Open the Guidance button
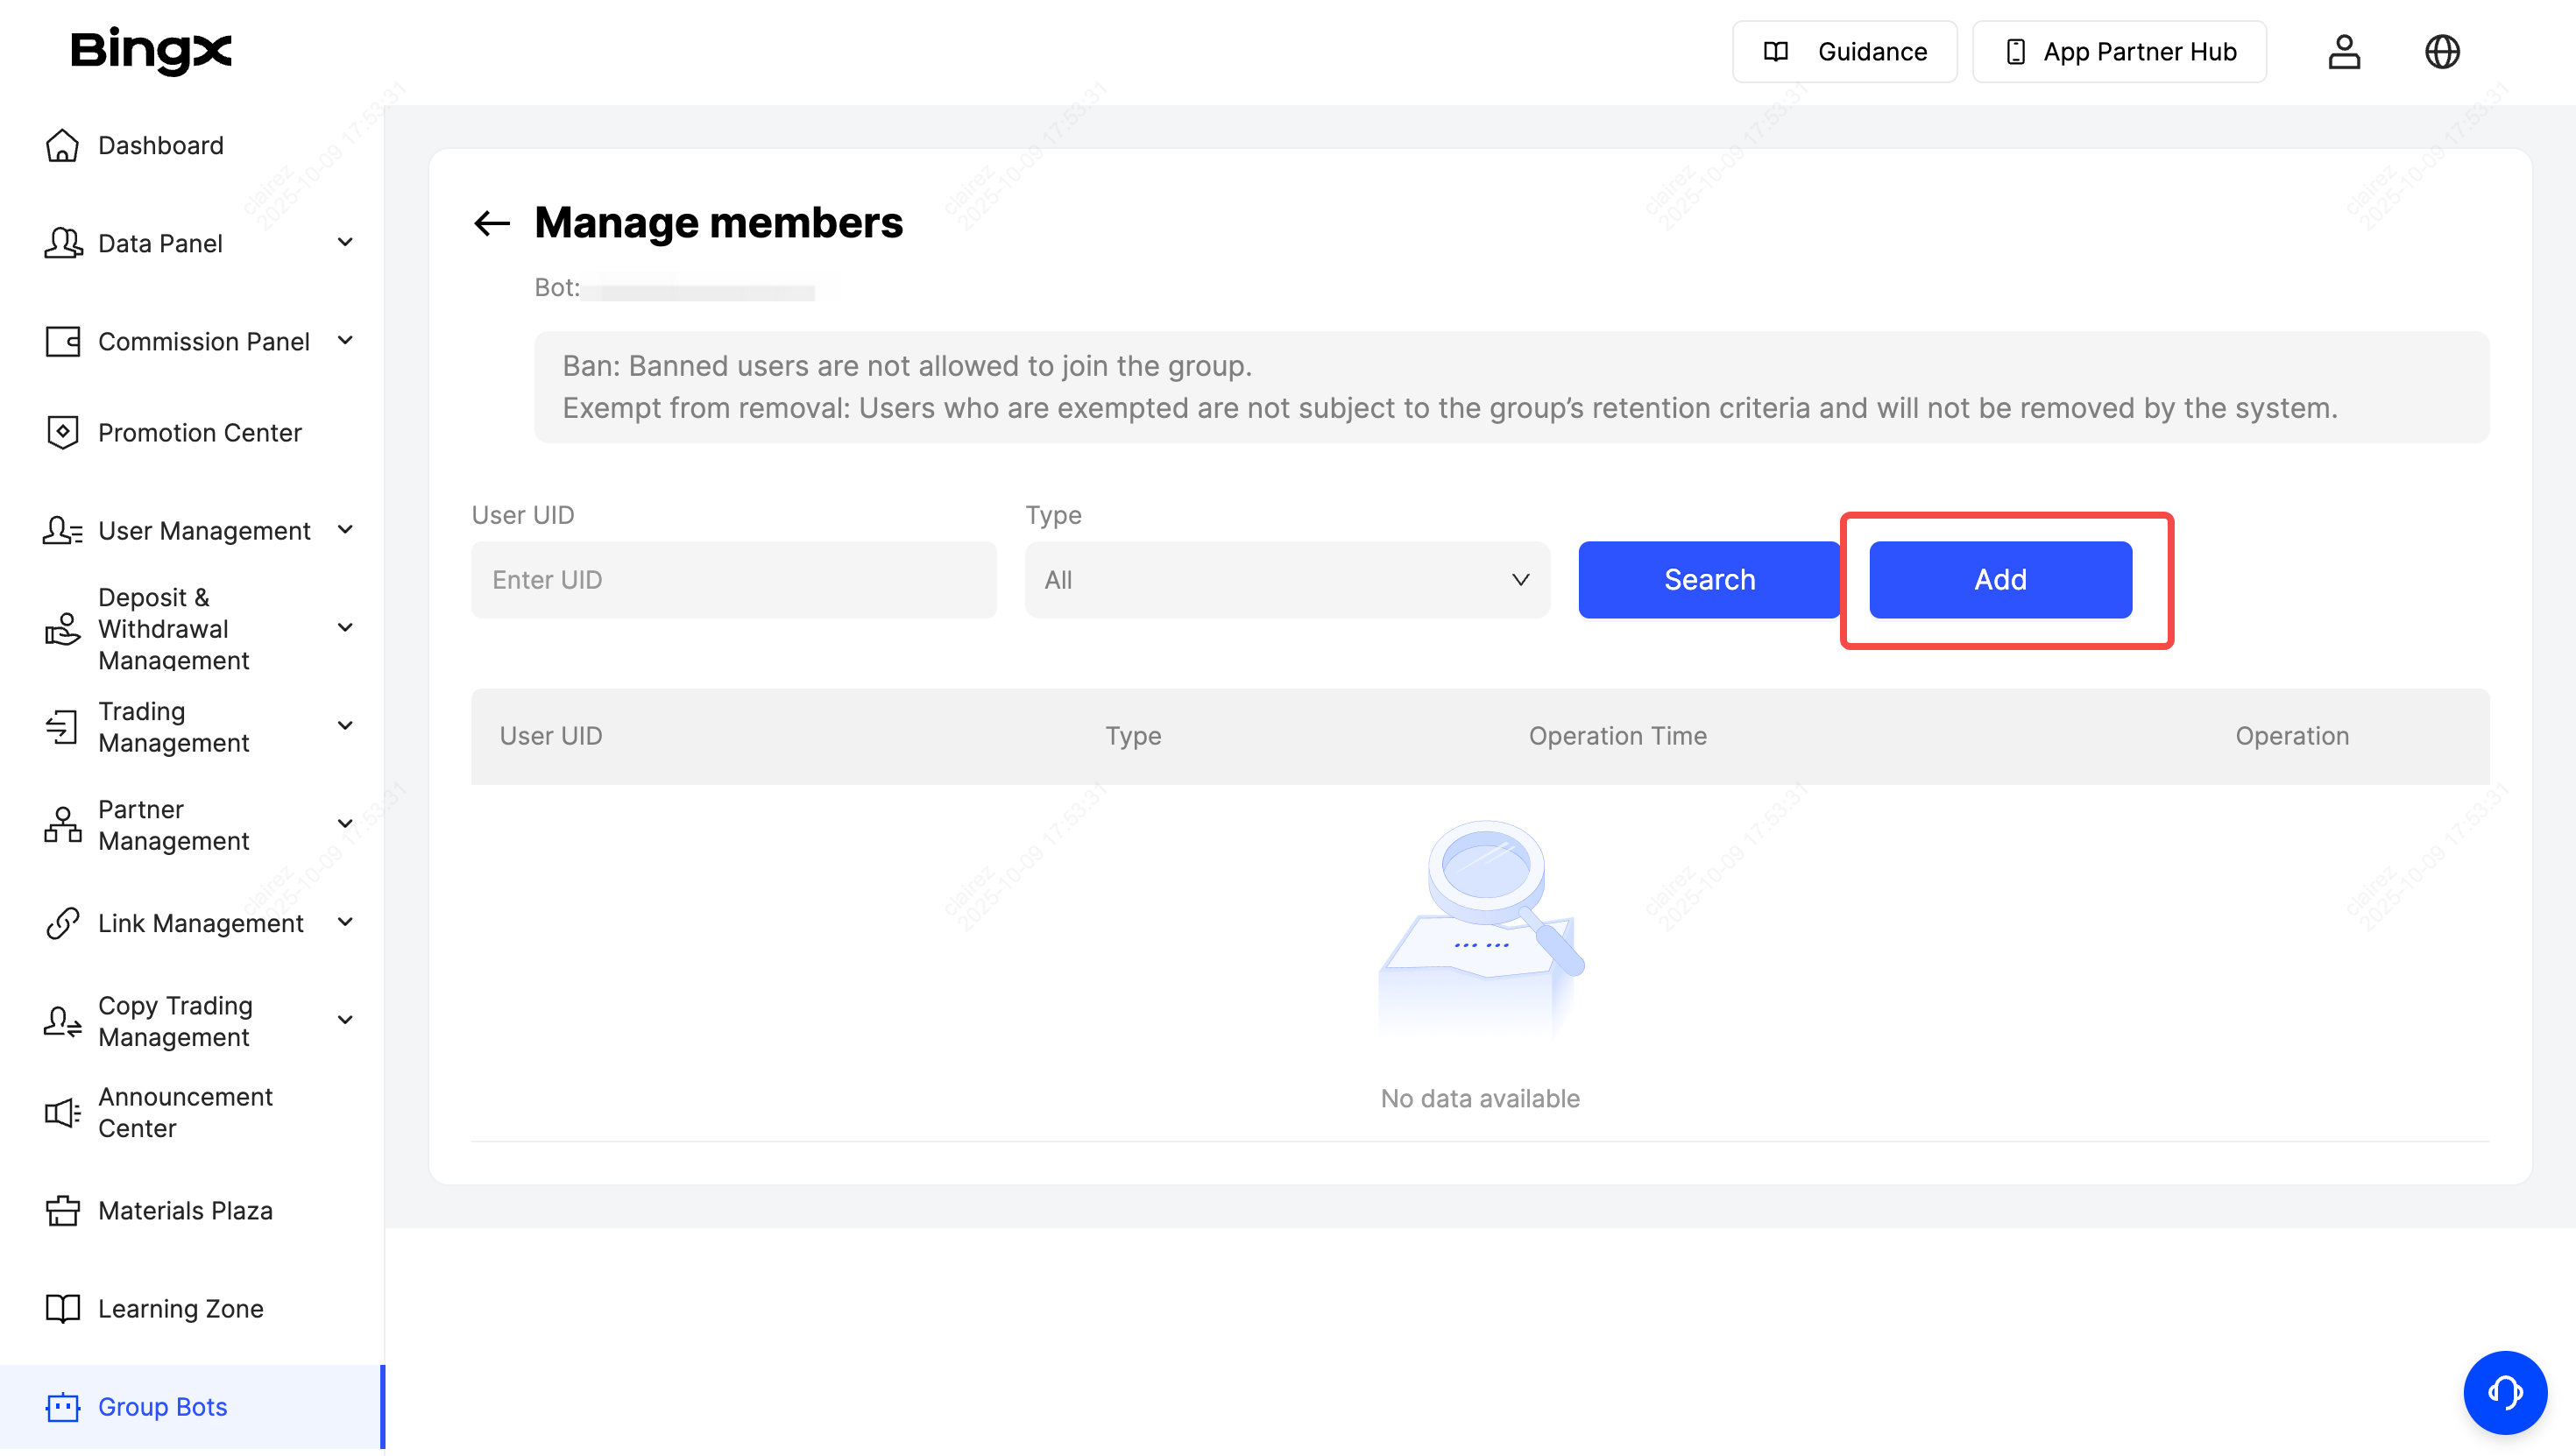The width and height of the screenshot is (2576, 1456). point(1844,52)
